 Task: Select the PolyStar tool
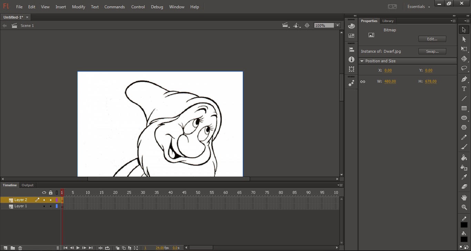click(464, 127)
